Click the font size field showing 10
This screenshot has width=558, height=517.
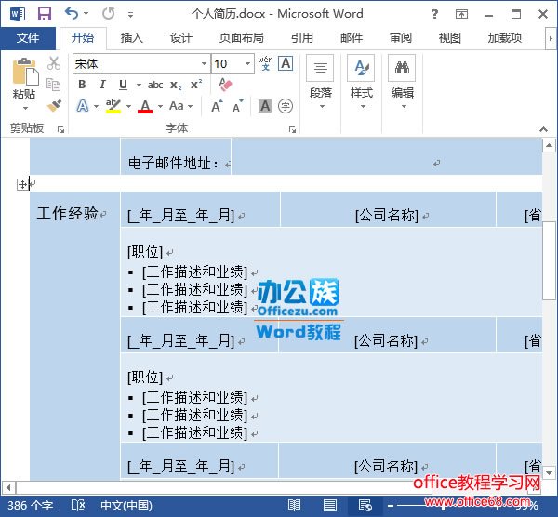coord(227,64)
